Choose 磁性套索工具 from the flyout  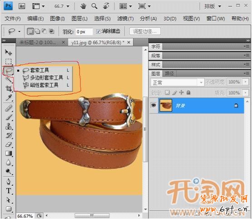pos(44,85)
